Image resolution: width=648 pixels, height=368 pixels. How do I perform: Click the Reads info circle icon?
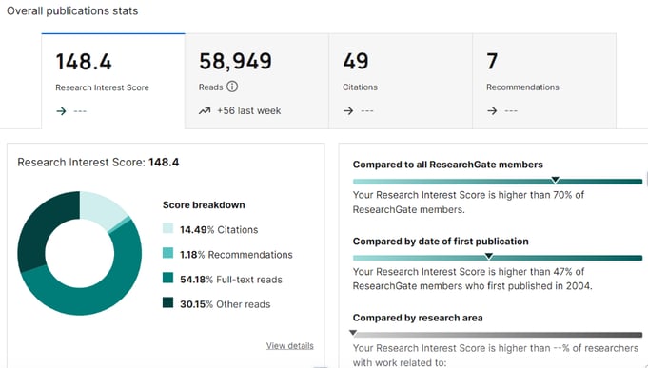coord(232,87)
